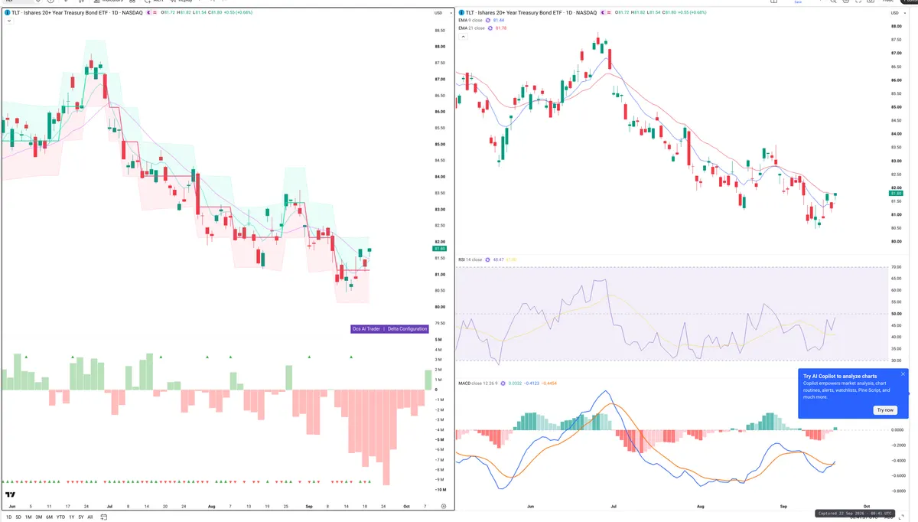
Task: Select the 6M time range button
Action: tap(49, 517)
